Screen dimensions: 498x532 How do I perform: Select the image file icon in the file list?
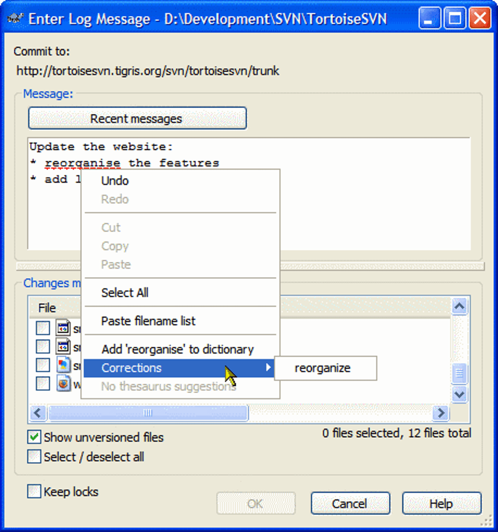click(63, 365)
